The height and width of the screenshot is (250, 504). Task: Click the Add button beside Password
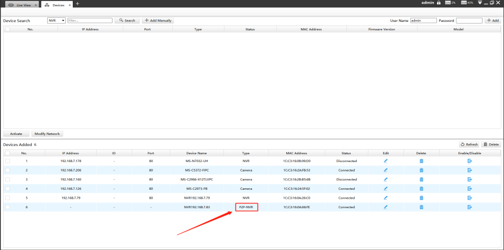493,20
